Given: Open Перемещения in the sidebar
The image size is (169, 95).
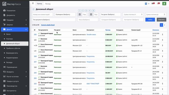Looking at the screenshot, I should (x=15, y=67).
